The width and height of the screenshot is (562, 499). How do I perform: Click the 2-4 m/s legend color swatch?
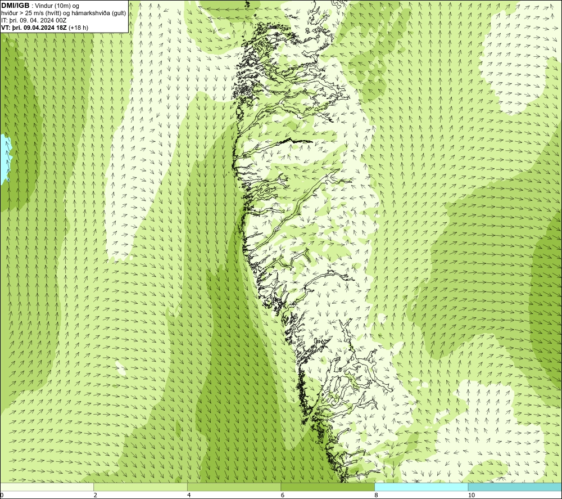pos(140,487)
